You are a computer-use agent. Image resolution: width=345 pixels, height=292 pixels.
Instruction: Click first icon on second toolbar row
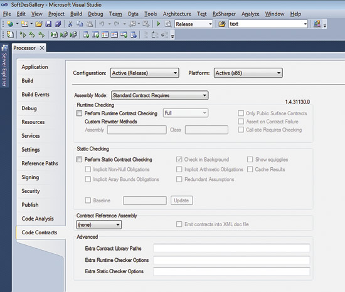(x=10, y=34)
